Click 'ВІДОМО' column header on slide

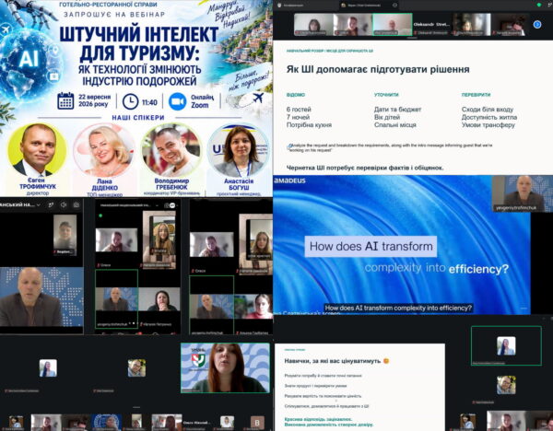point(296,95)
